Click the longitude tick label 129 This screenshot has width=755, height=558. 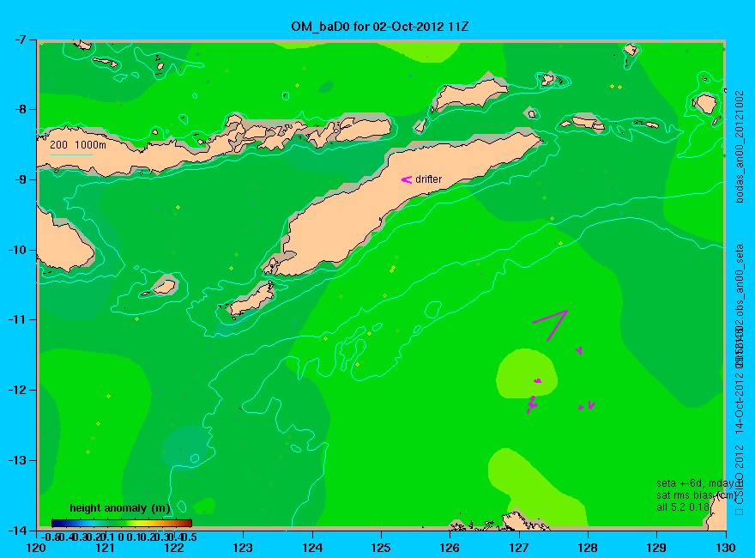(657, 548)
